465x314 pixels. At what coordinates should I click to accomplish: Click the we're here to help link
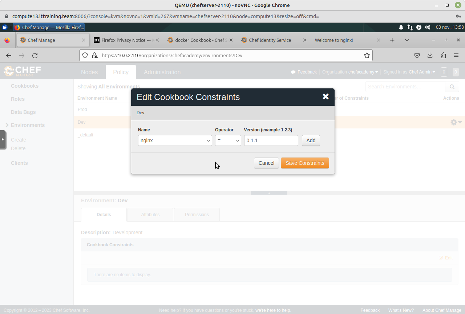(272, 310)
